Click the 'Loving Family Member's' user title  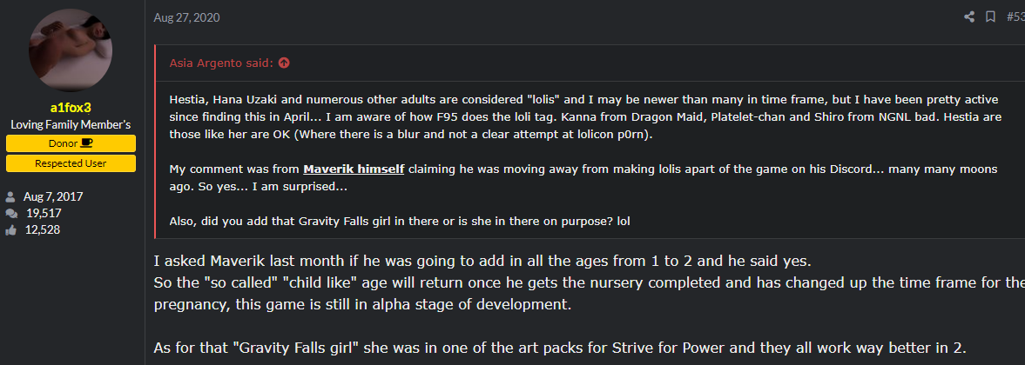coord(71,124)
